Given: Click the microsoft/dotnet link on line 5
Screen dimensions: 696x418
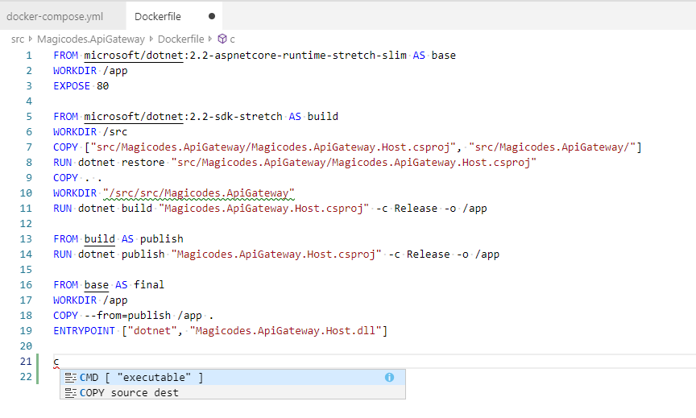Looking at the screenshot, I should 135,117.
